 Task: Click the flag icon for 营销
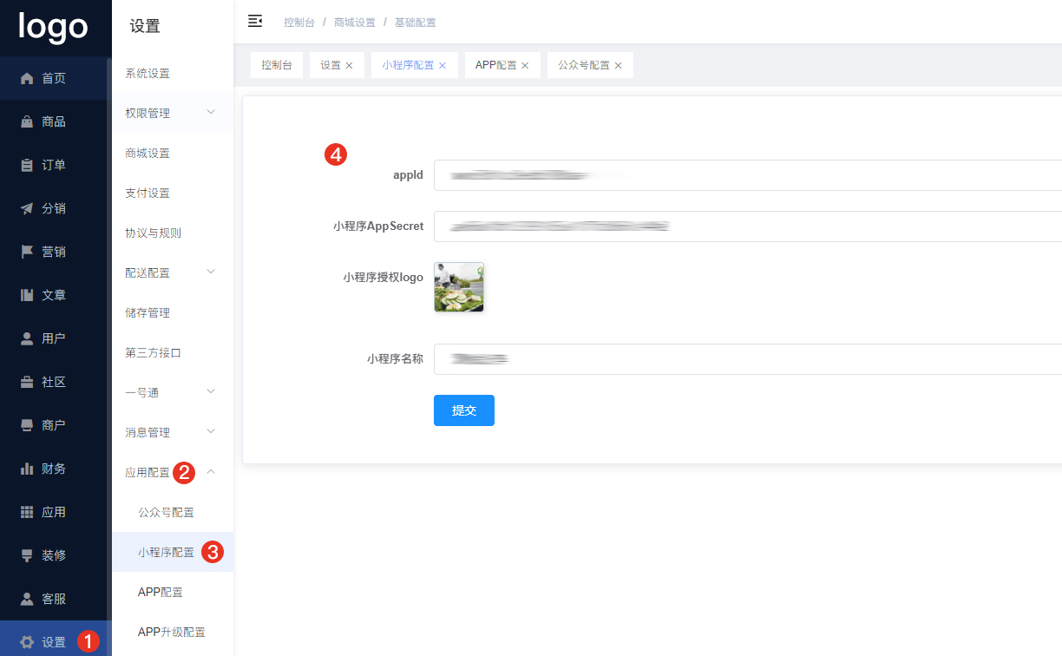pyautogui.click(x=27, y=252)
